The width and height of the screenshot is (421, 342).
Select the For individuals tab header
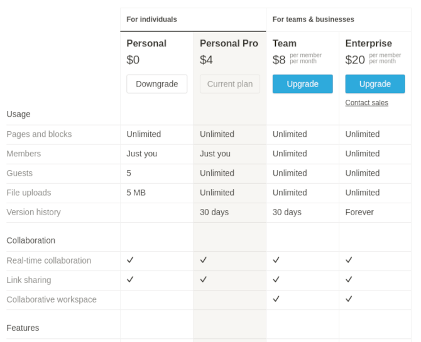pos(151,19)
